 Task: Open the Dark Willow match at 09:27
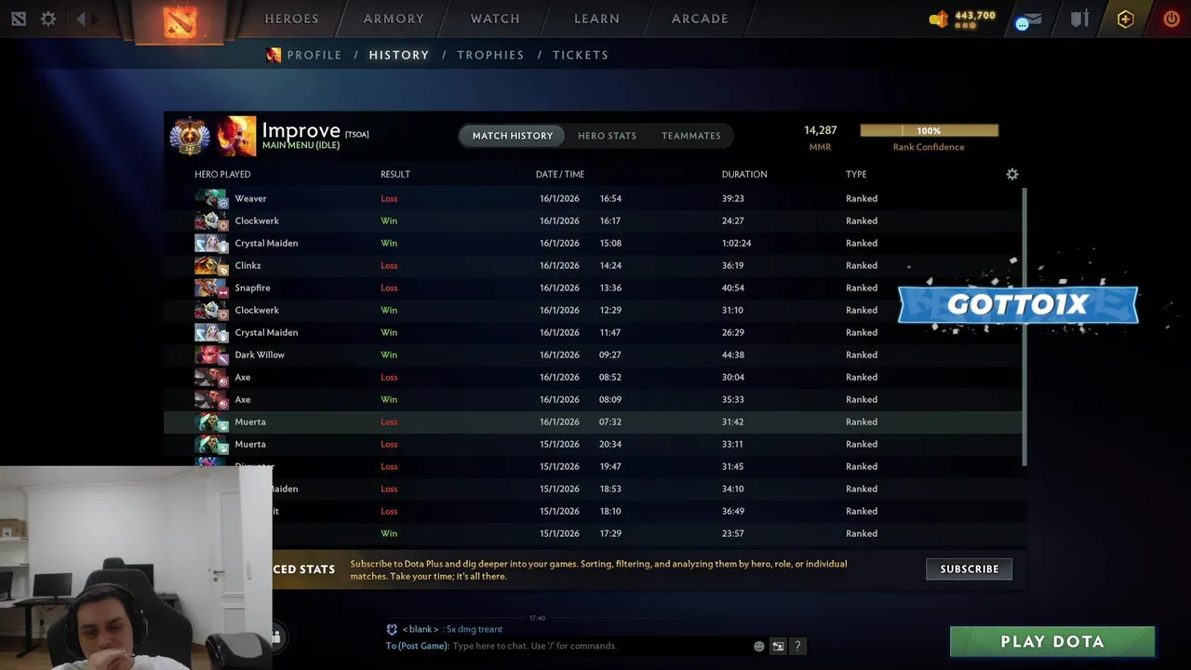[x=594, y=355]
